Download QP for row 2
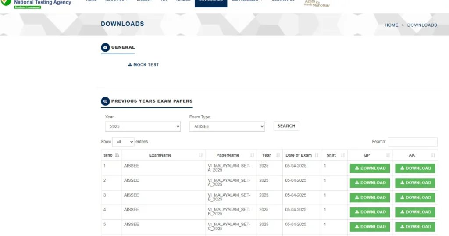 coord(370,183)
